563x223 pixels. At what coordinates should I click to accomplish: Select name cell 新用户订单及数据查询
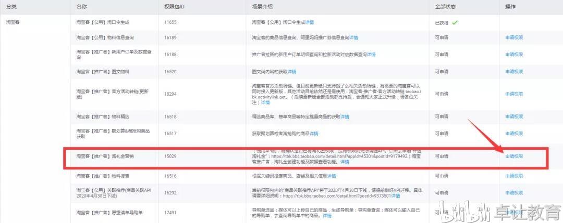point(114,55)
